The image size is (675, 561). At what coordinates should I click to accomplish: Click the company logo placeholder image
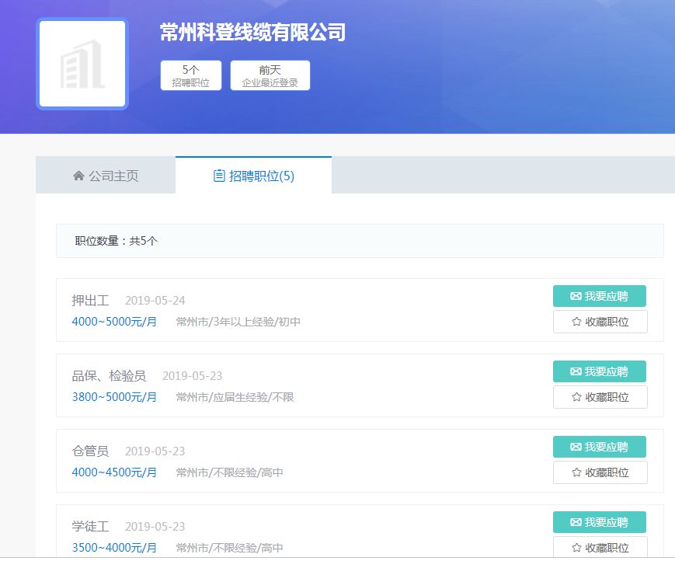pyautogui.click(x=82, y=64)
